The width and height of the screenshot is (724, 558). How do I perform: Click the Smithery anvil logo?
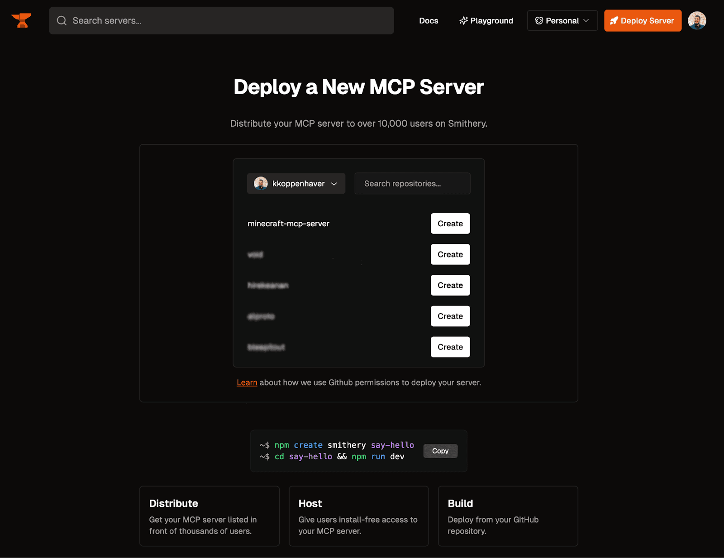(21, 20)
